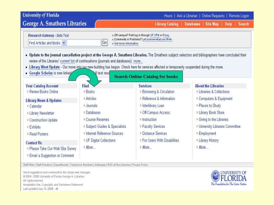
Task: Open Email a Suggestion or Comment link
Action: [x=52, y=156]
